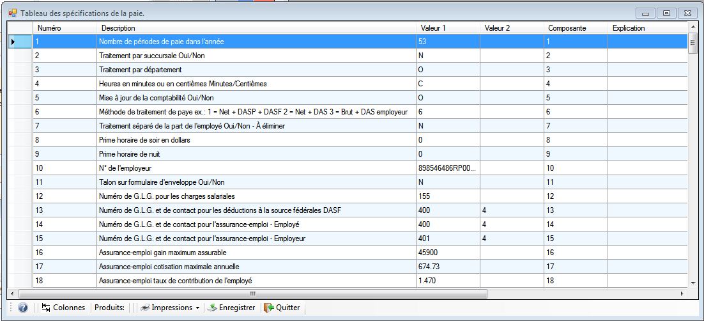Viewport: 704px width, 321px height.
Task: Open the Colonnes column settings
Action: (63, 308)
